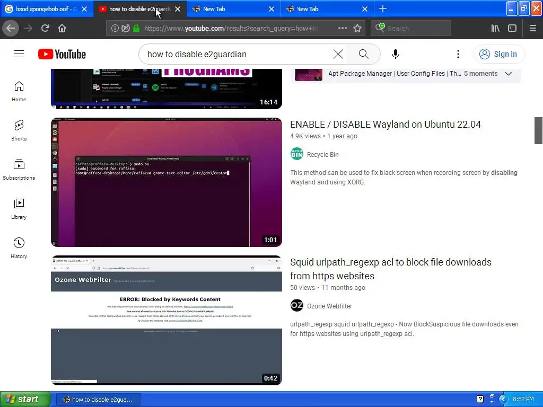
Task: Click the taskbar how to disable e2gua item
Action: click(x=98, y=400)
